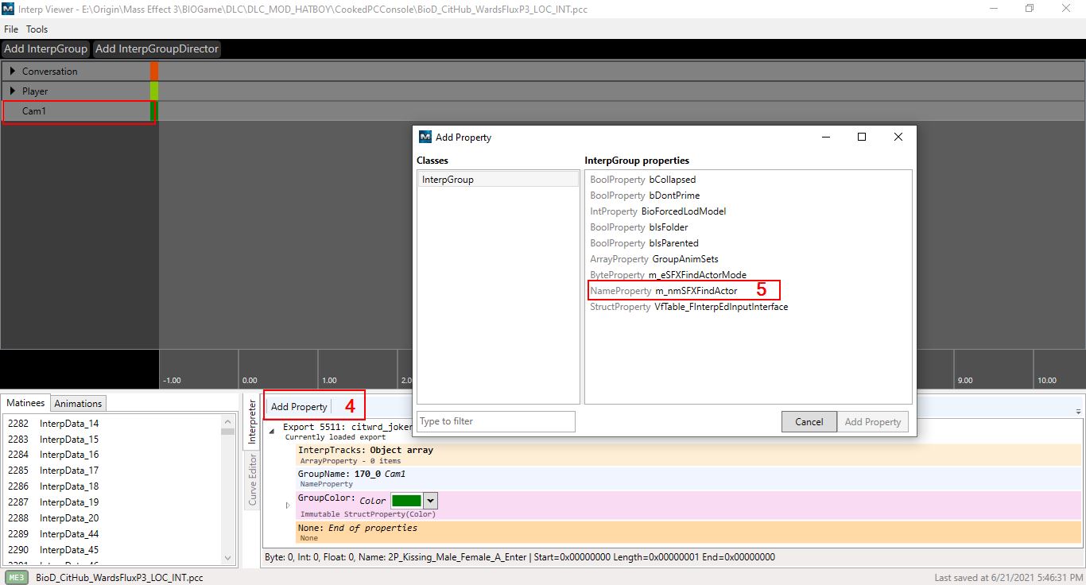Open the interpreter toolbar overflow arrow
This screenshot has width=1086, height=585.
(1078, 411)
